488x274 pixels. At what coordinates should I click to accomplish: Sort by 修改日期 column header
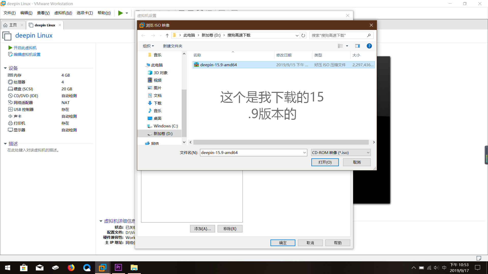284,55
